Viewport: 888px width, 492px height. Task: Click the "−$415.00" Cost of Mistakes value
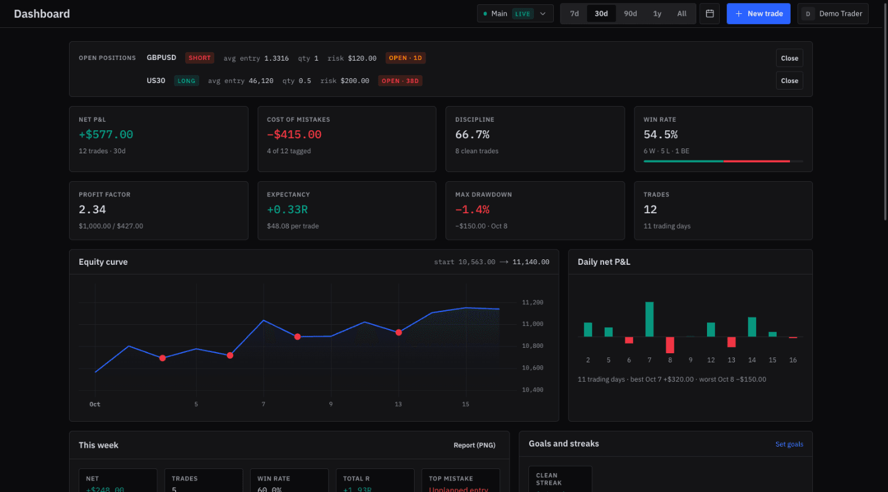[x=294, y=135]
